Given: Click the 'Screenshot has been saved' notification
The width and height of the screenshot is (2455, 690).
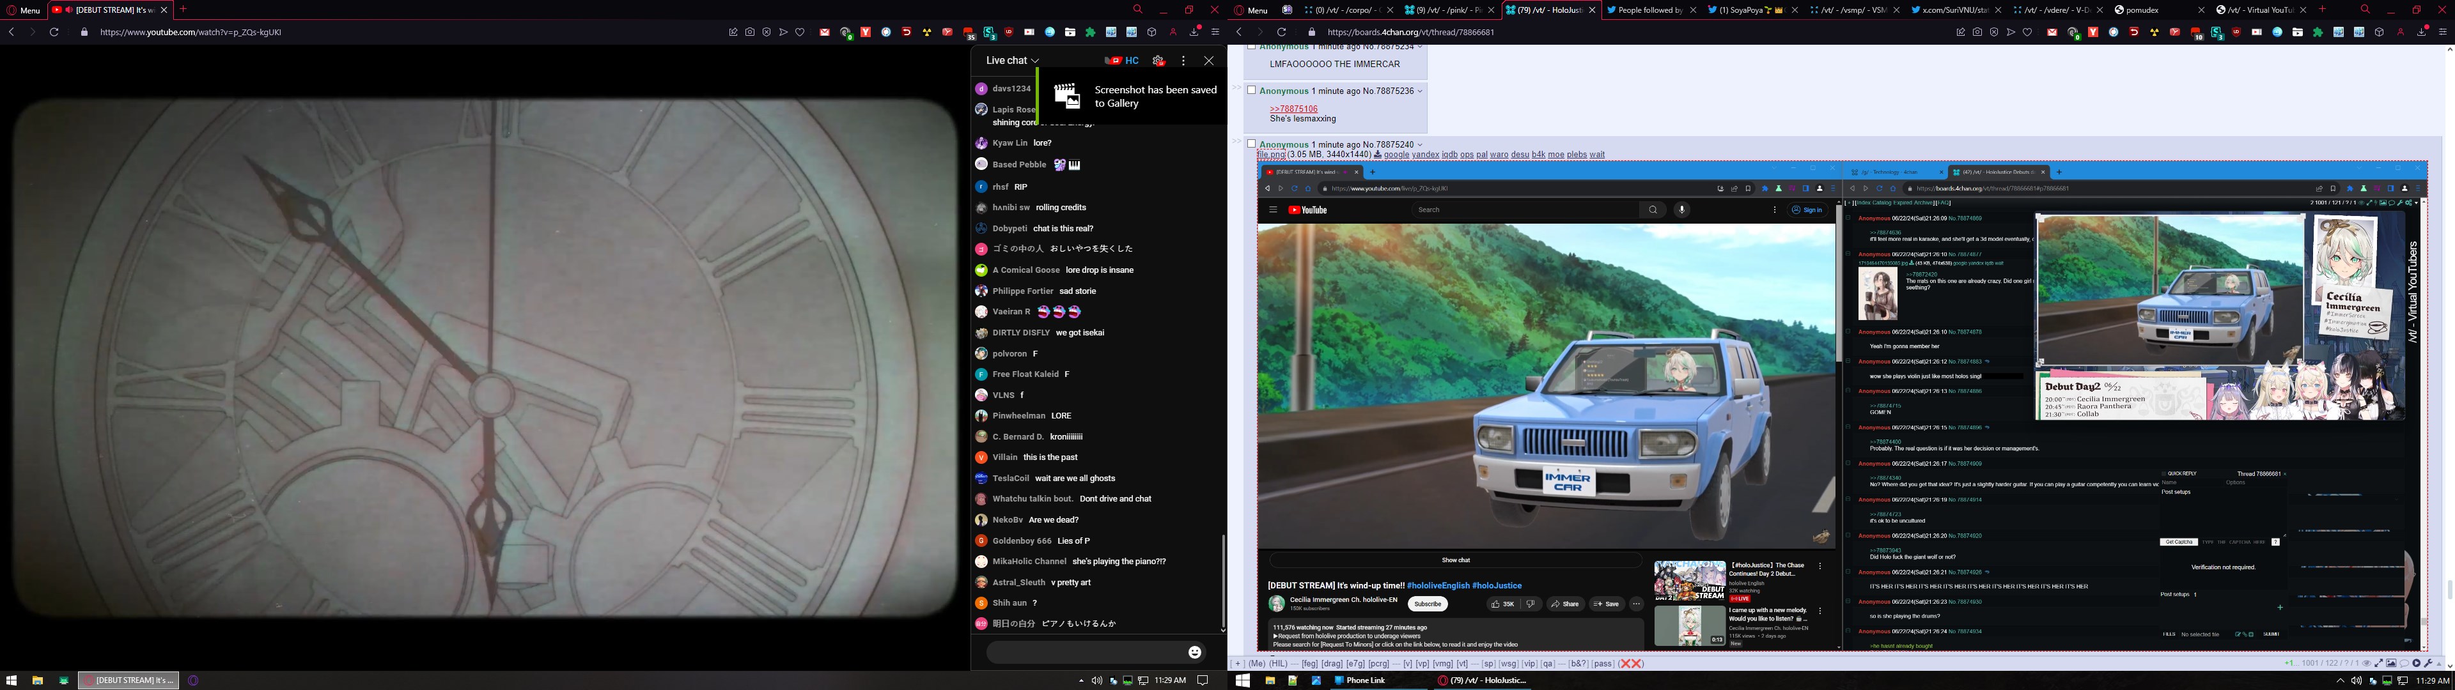Looking at the screenshot, I should tap(1131, 95).
